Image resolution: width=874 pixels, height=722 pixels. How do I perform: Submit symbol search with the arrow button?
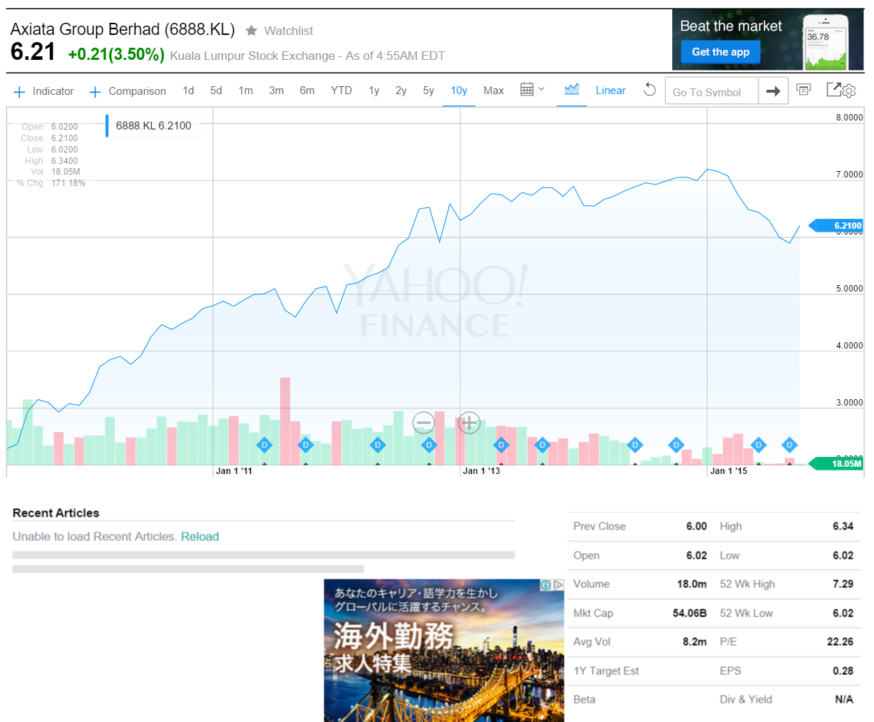pos(773,91)
